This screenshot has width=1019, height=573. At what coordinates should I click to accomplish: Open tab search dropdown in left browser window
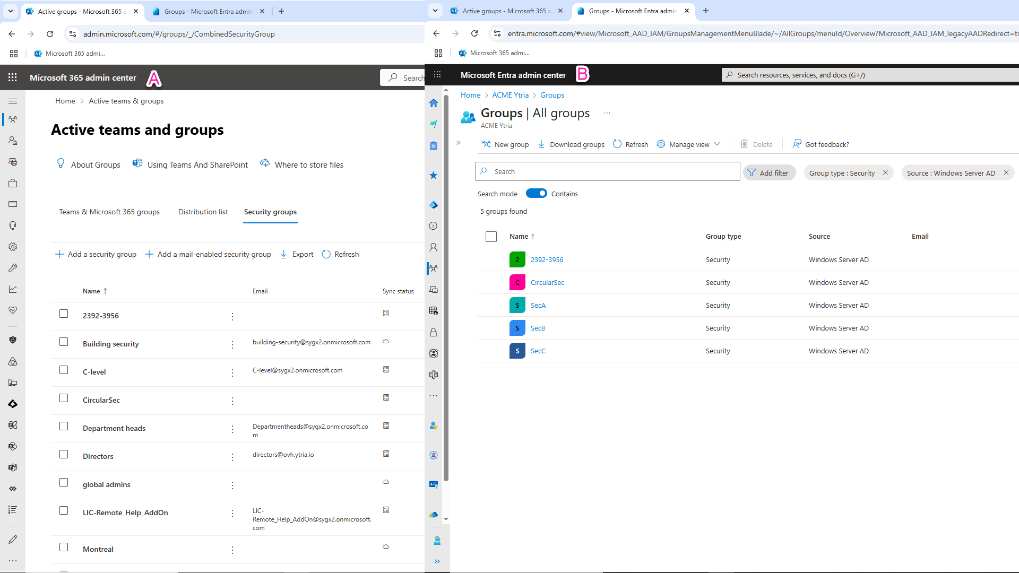(x=11, y=11)
